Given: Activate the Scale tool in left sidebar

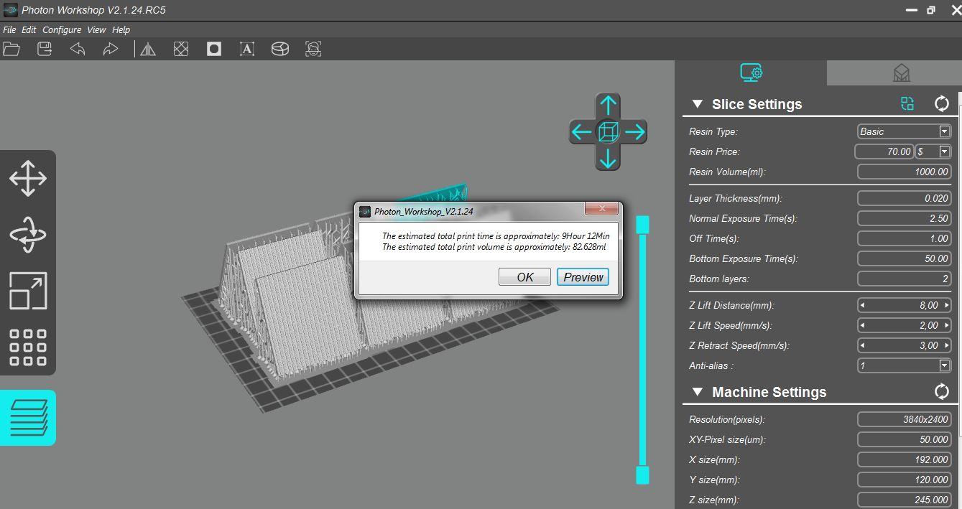Looking at the screenshot, I should click(x=28, y=291).
